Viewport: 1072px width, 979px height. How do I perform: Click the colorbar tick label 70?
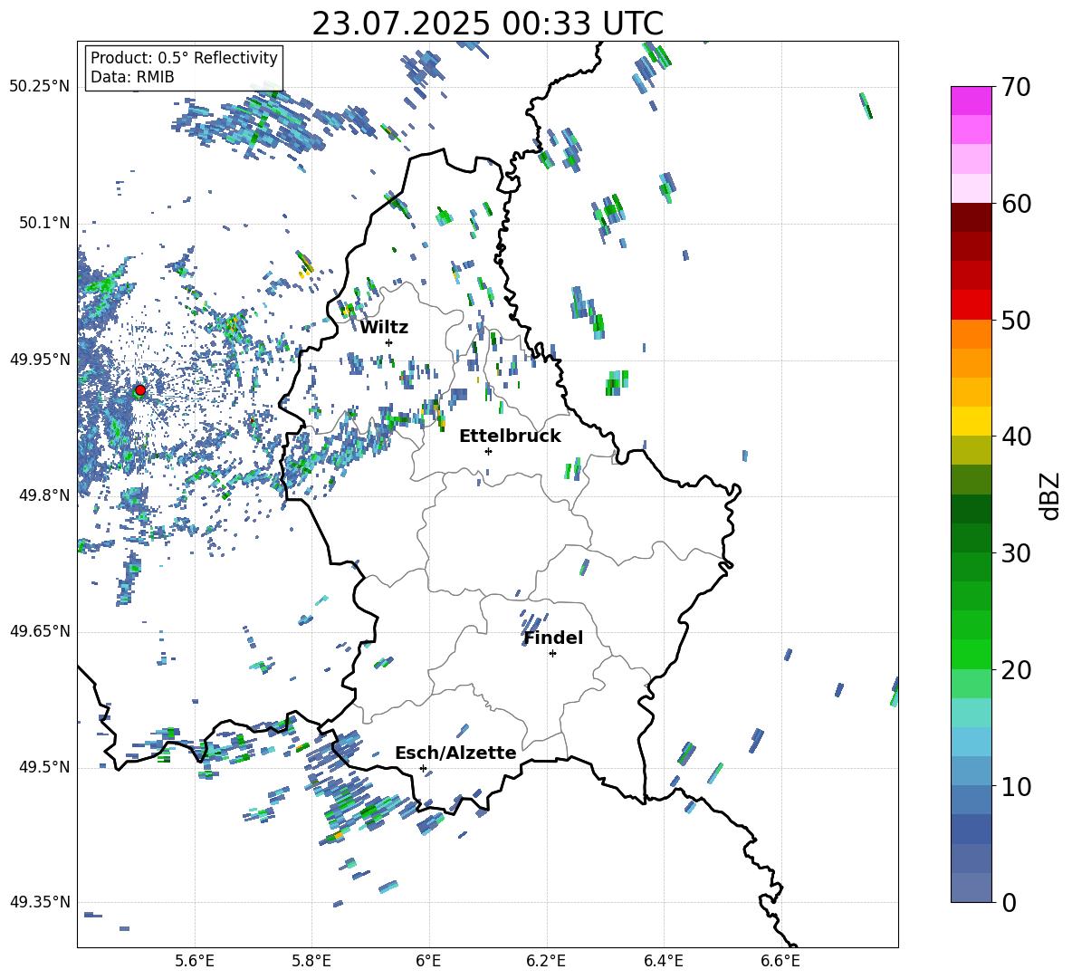tap(1016, 87)
